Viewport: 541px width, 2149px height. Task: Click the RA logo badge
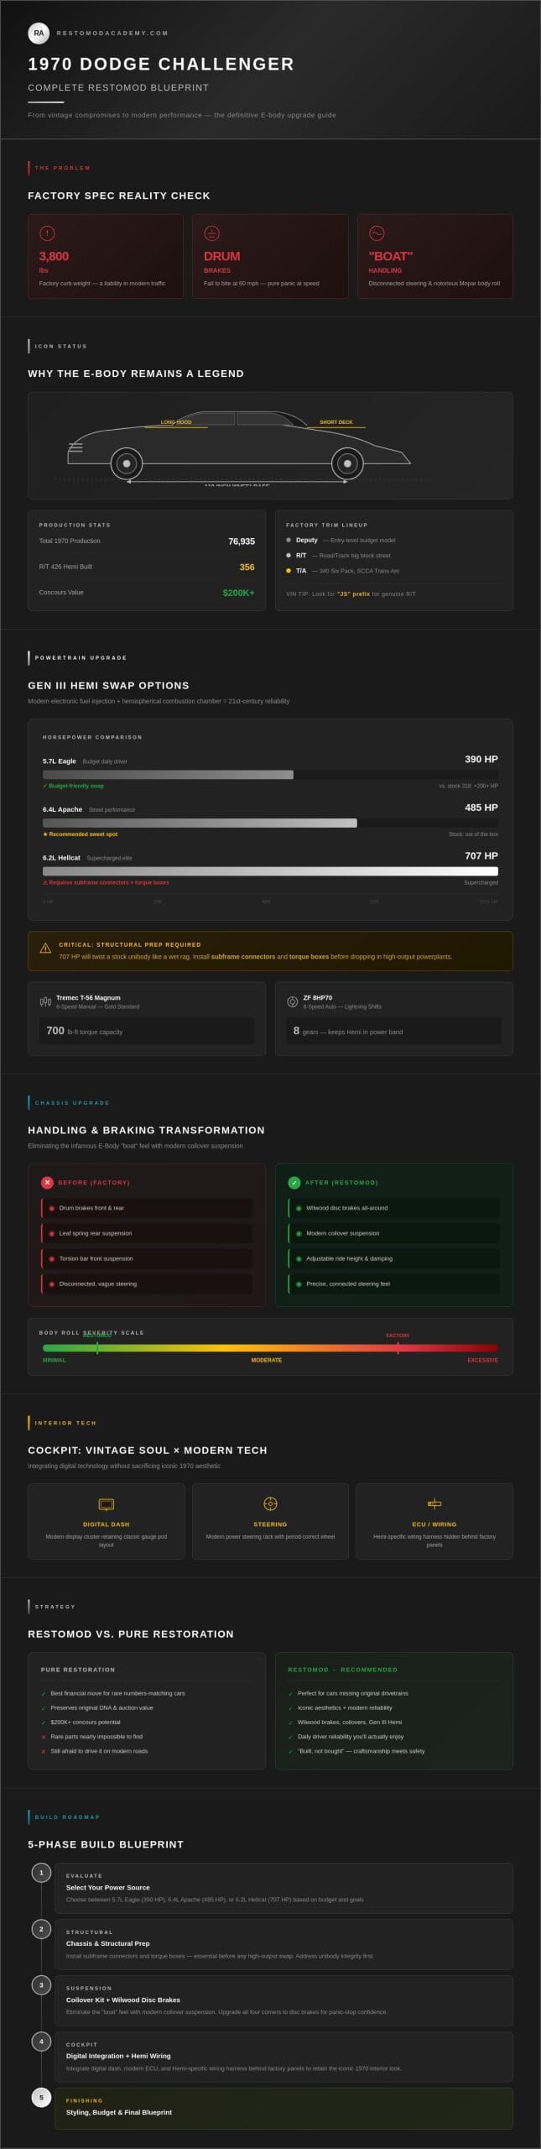[x=39, y=33]
